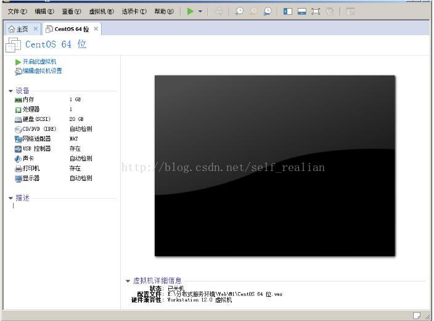Collapse the 虚拟机详细信息 section
Image resolution: width=434 pixels, height=321 pixels.
coord(128,281)
